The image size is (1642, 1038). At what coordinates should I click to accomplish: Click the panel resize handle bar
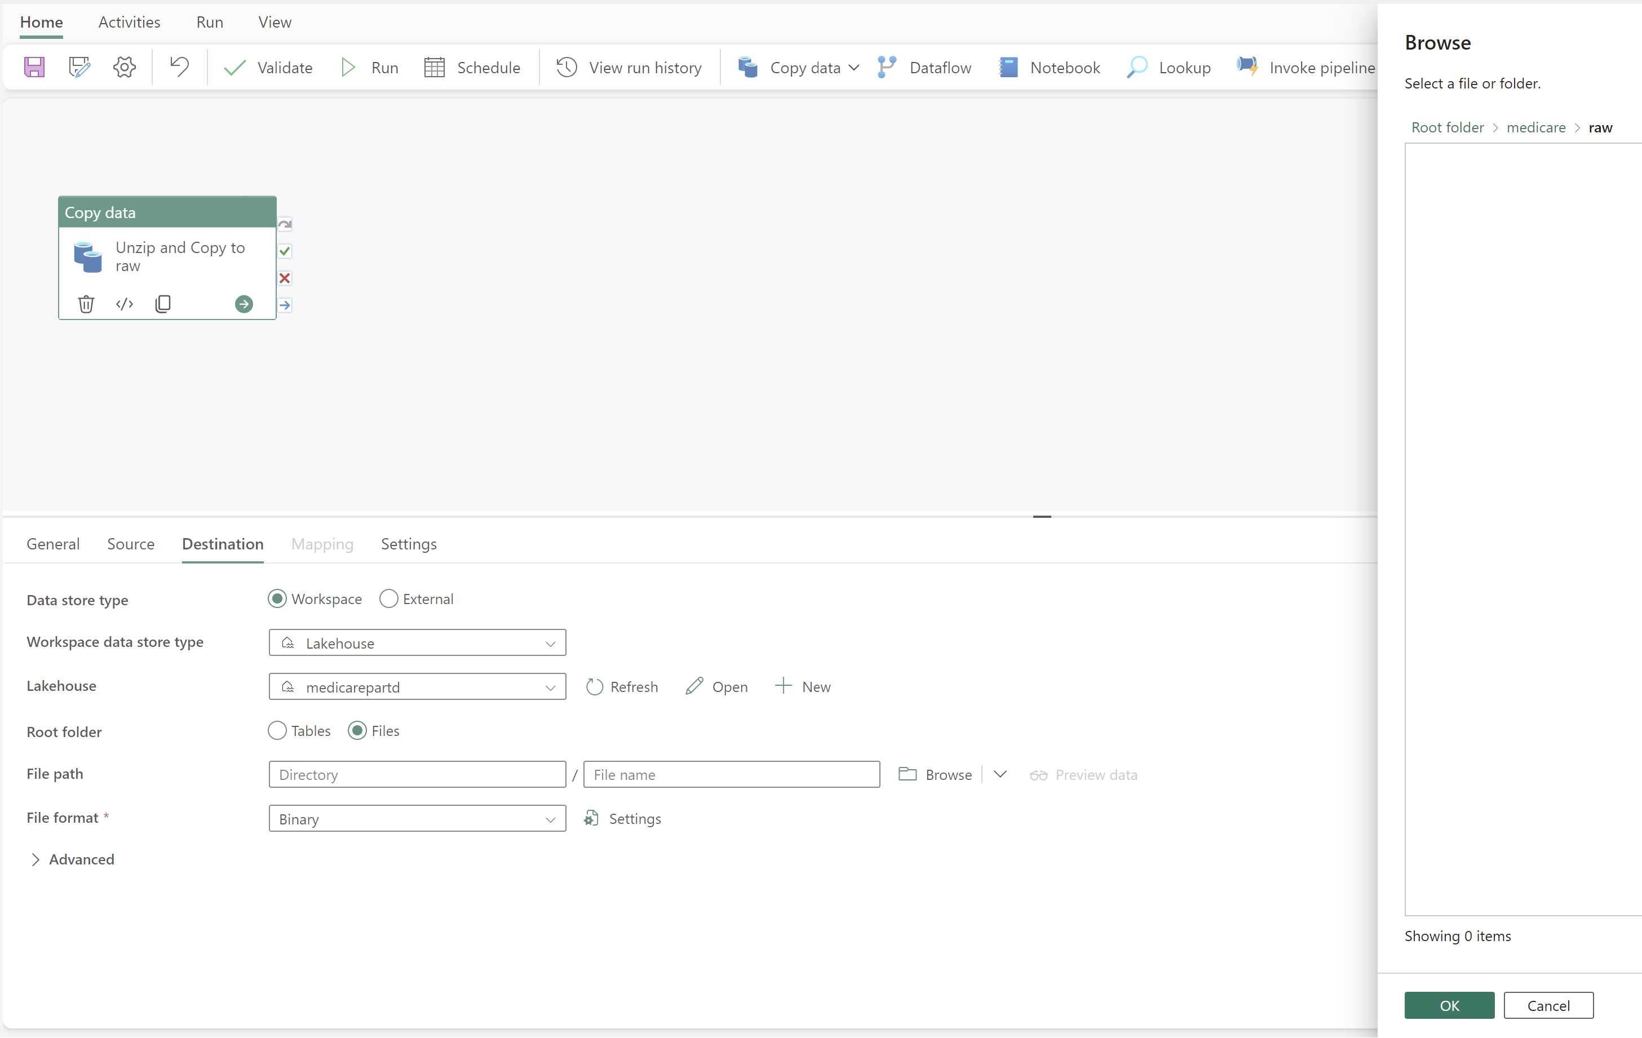(1042, 517)
